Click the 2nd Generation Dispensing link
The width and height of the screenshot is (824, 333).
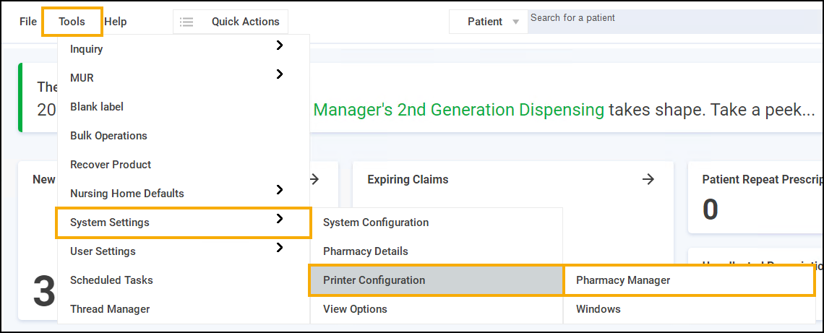tap(458, 110)
